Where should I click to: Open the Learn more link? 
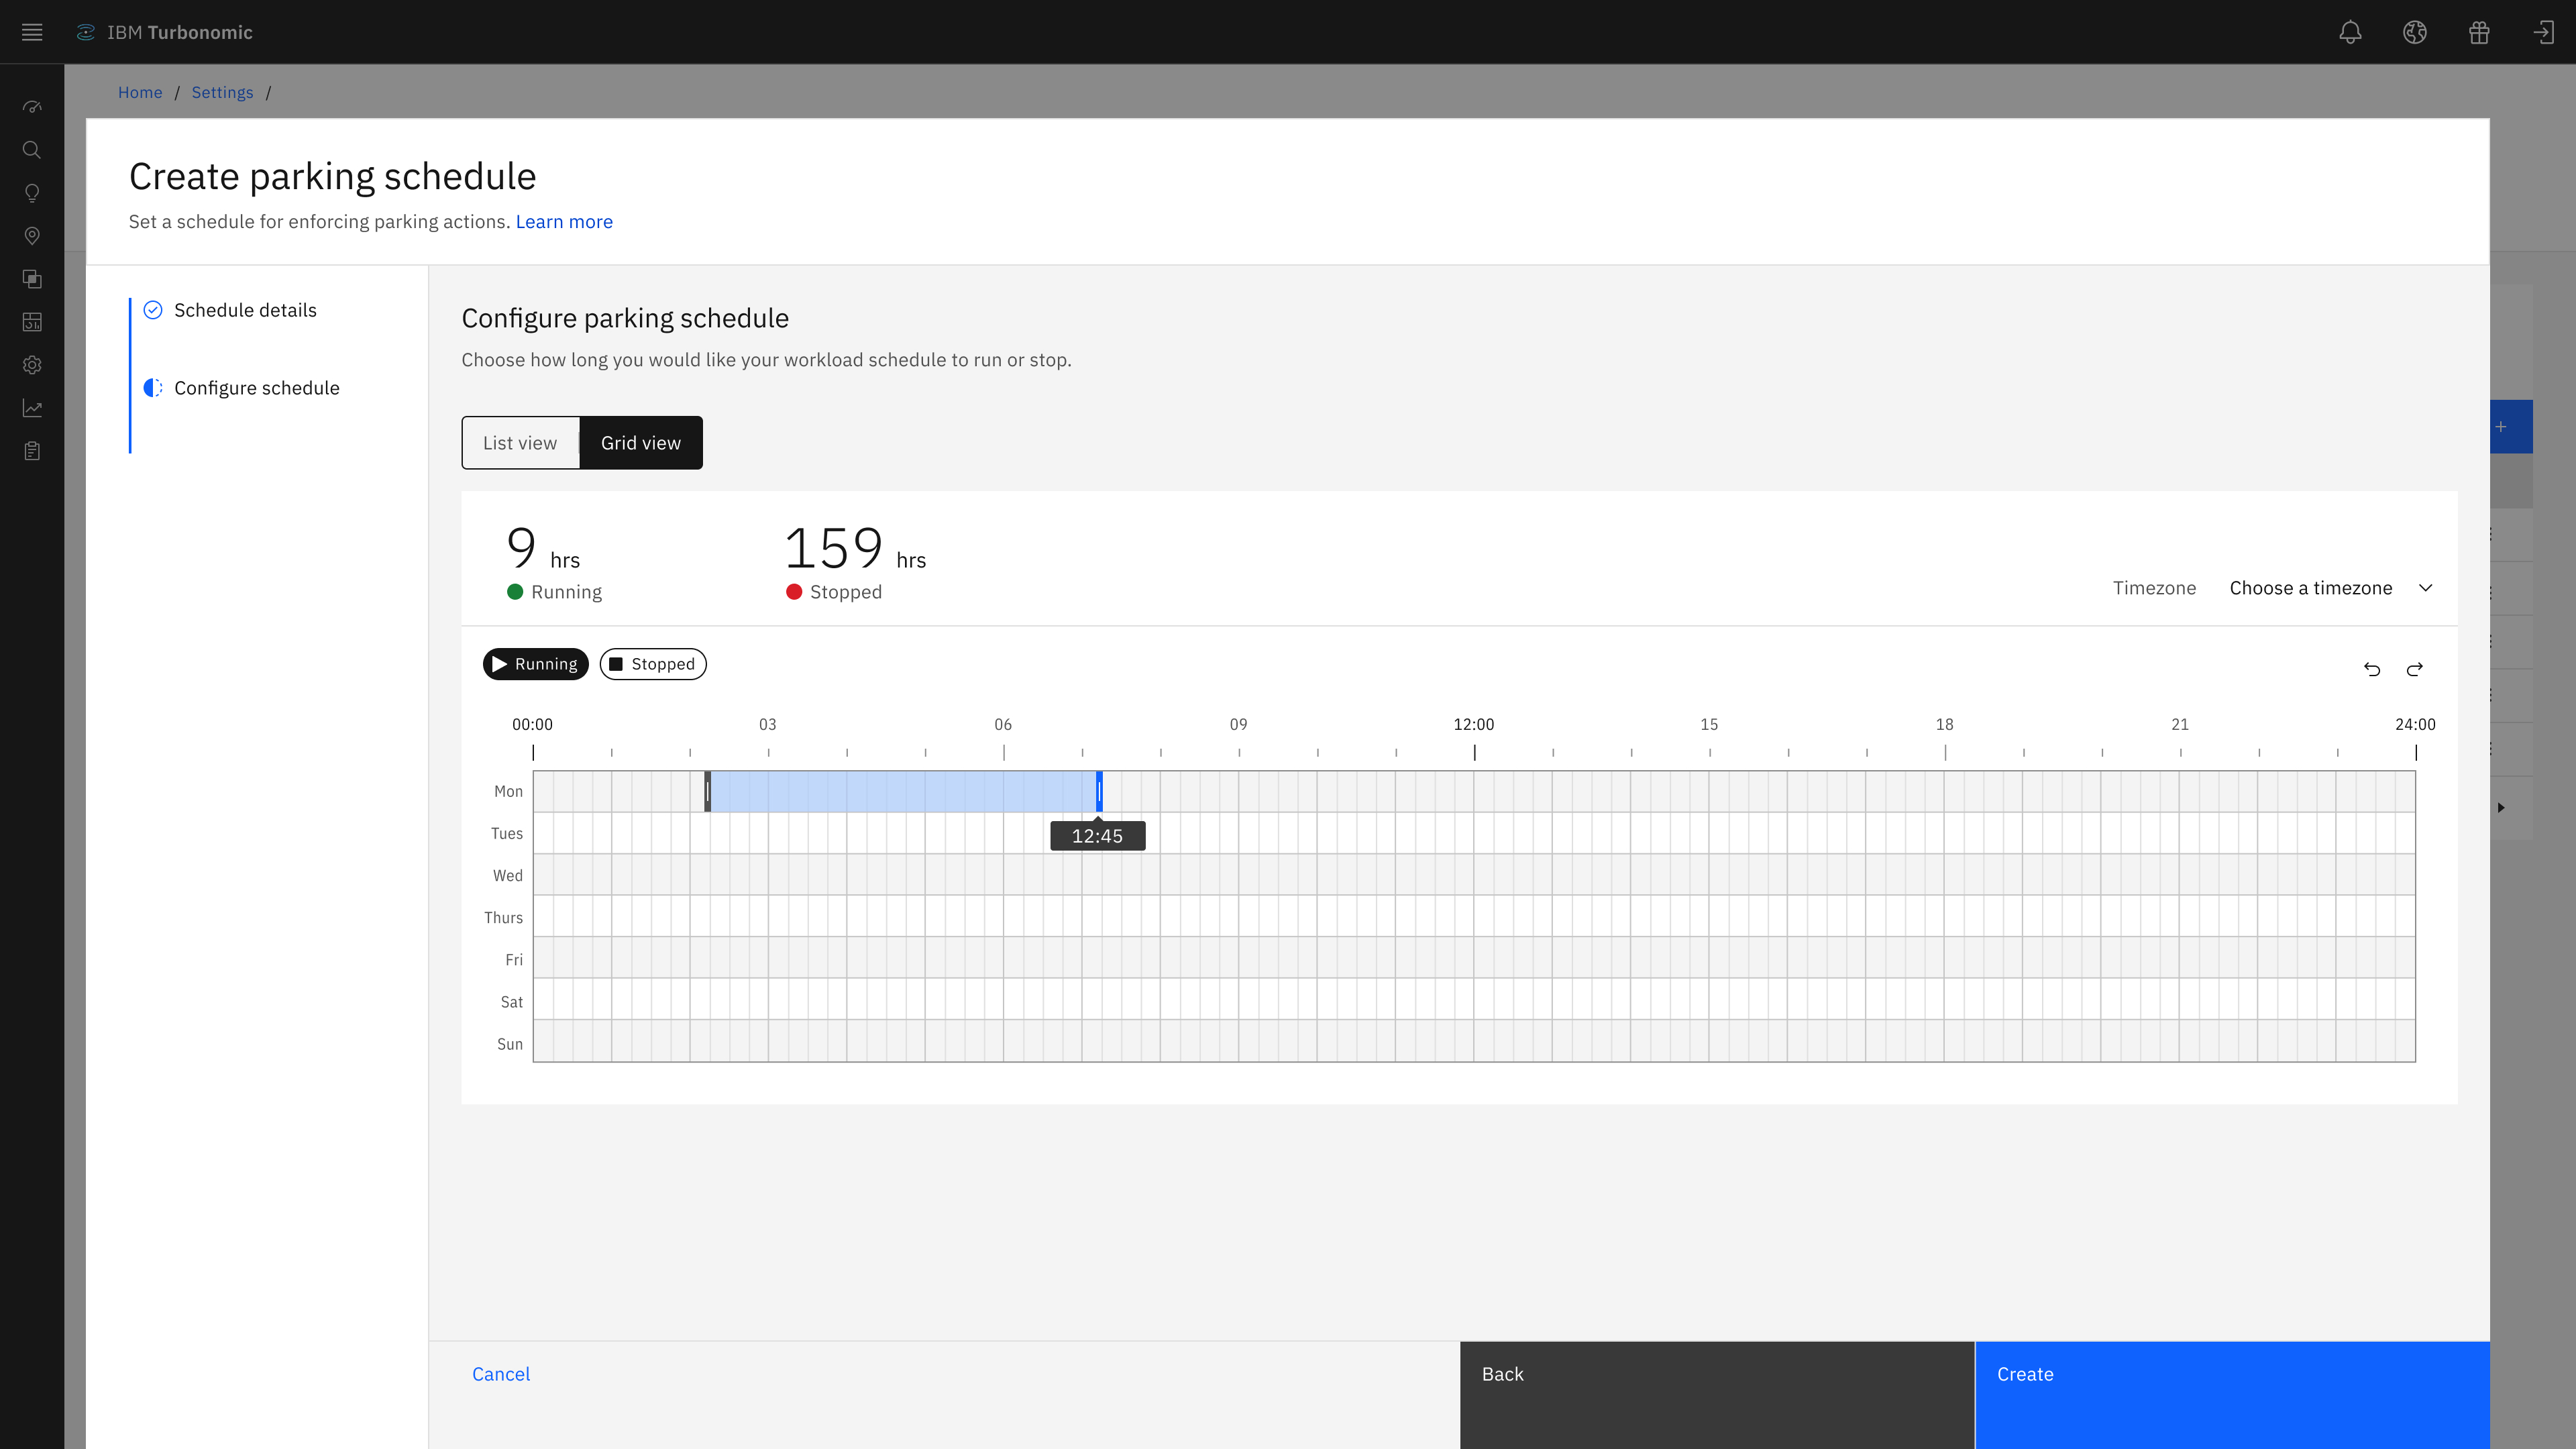[x=564, y=222]
